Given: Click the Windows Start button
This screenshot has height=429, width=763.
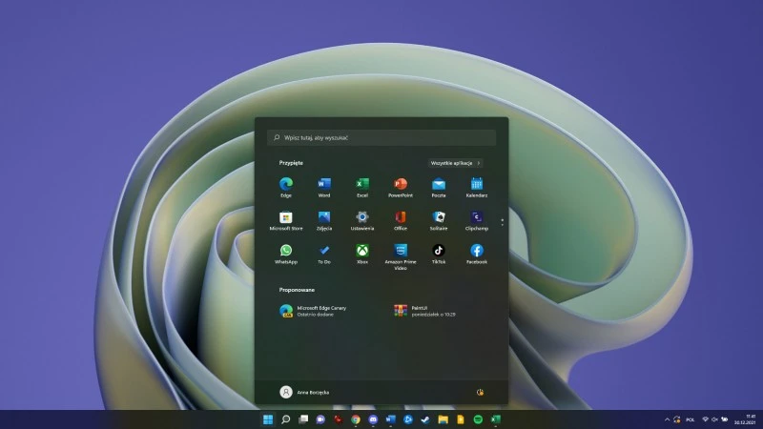Looking at the screenshot, I should tap(268, 419).
